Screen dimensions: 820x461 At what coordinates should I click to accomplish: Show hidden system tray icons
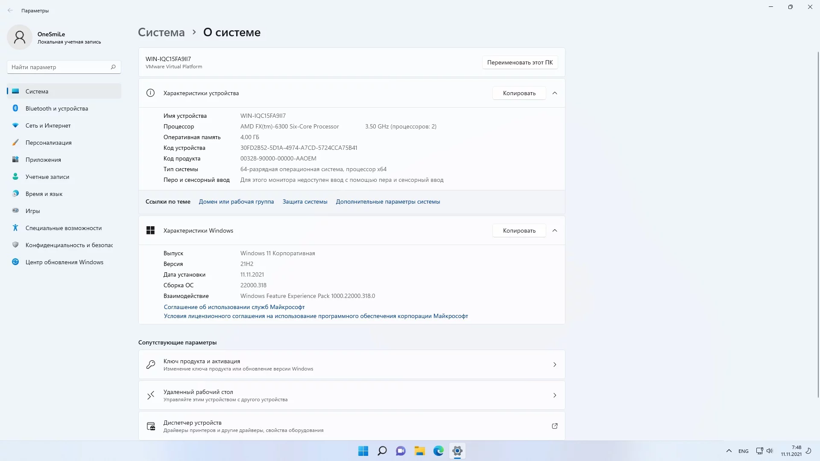point(729,451)
